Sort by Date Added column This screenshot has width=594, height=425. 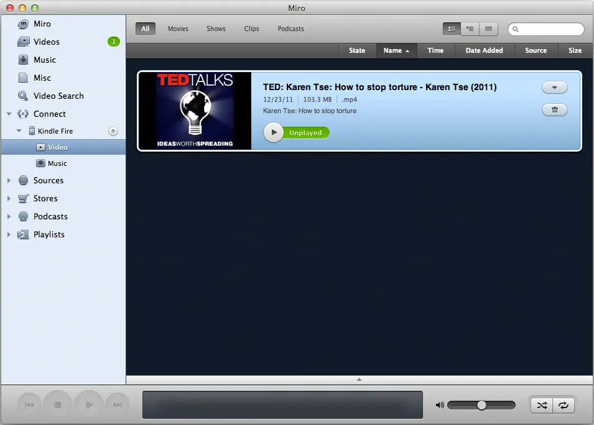484,50
